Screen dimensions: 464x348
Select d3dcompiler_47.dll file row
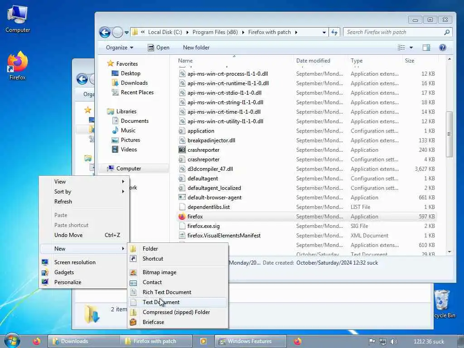(x=307, y=169)
